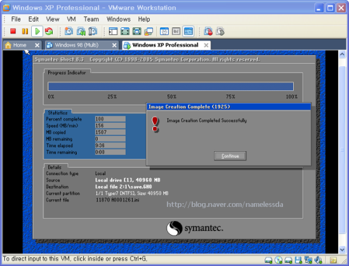Click the Time elapsed value 9:36

tap(110, 145)
